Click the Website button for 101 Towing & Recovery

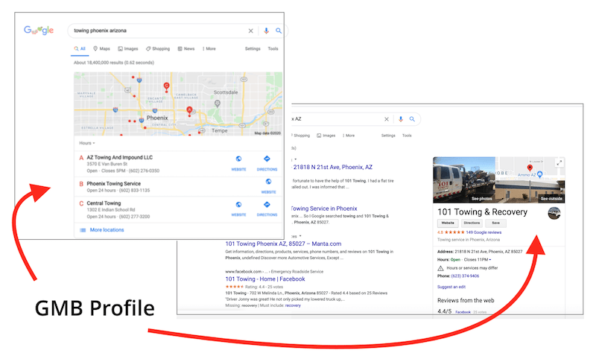(448, 223)
